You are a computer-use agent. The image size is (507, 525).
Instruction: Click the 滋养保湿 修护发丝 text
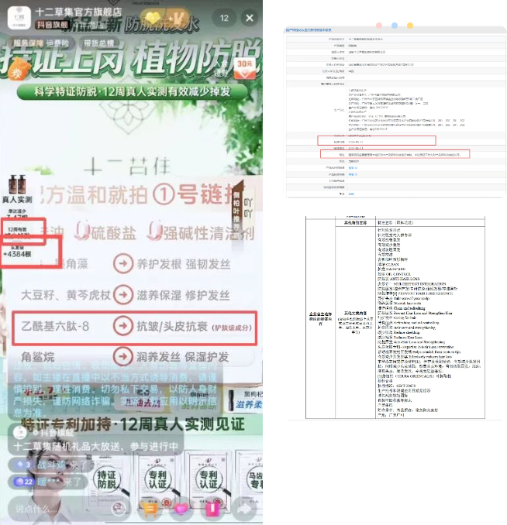pos(184,295)
